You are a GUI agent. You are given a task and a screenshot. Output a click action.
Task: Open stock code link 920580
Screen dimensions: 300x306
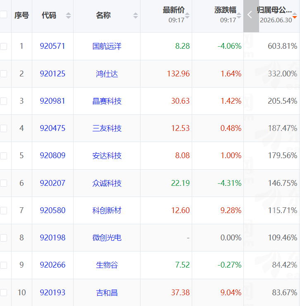tap(52, 210)
